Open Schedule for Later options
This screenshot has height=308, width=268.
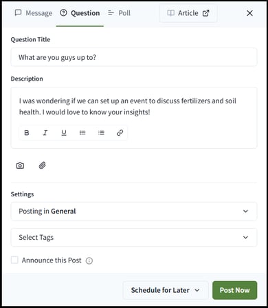(166, 290)
